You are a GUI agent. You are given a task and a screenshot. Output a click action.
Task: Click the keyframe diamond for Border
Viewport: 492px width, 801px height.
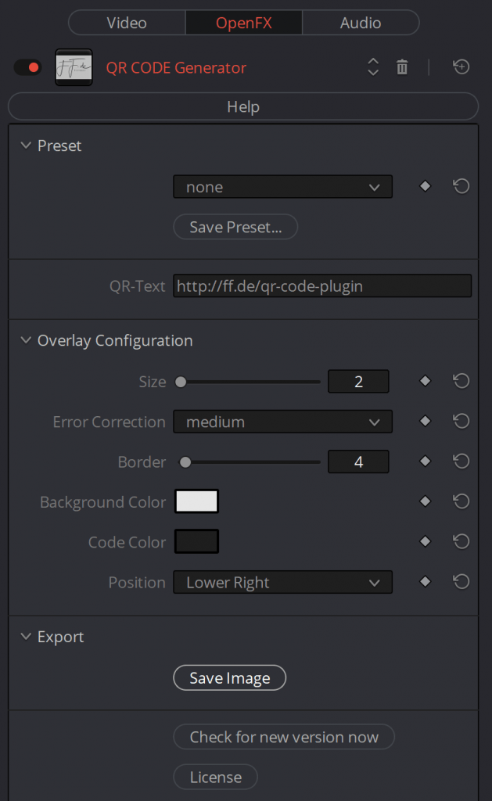click(425, 462)
